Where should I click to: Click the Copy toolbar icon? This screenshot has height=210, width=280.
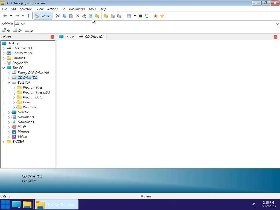pyautogui.click(x=65, y=16)
